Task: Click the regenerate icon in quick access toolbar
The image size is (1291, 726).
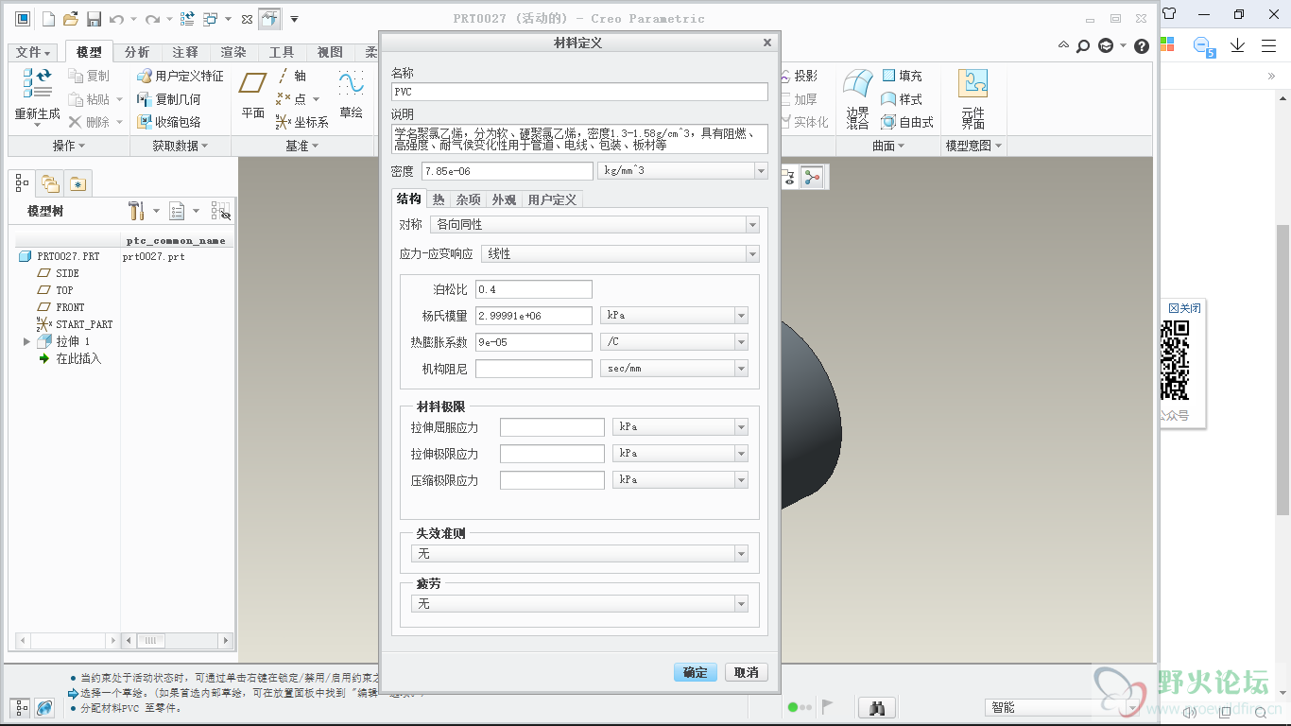Action: coord(187,19)
